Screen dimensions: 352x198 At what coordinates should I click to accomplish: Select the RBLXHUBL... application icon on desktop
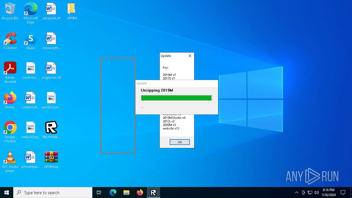[x=51, y=130]
